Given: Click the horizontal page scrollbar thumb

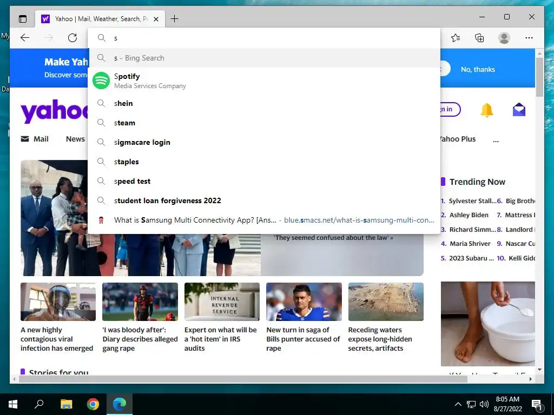Looking at the screenshot, I should tap(243, 379).
